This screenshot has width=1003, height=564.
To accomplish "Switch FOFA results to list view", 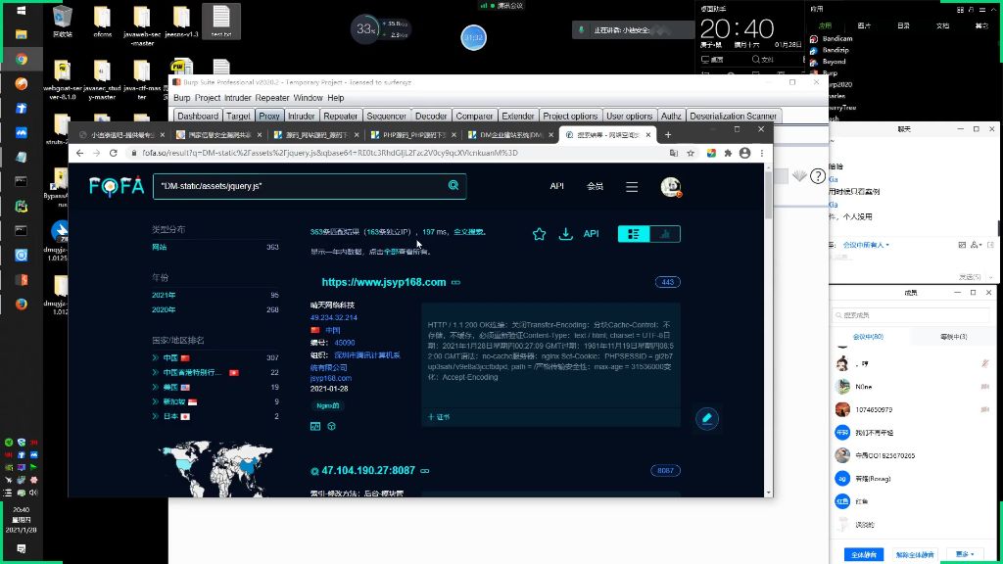I will pyautogui.click(x=634, y=234).
